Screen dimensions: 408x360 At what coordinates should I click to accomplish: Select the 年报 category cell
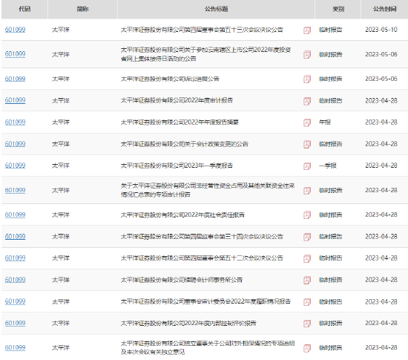click(325, 122)
